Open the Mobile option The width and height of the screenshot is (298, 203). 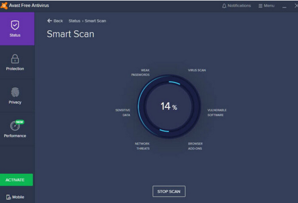coord(15,197)
